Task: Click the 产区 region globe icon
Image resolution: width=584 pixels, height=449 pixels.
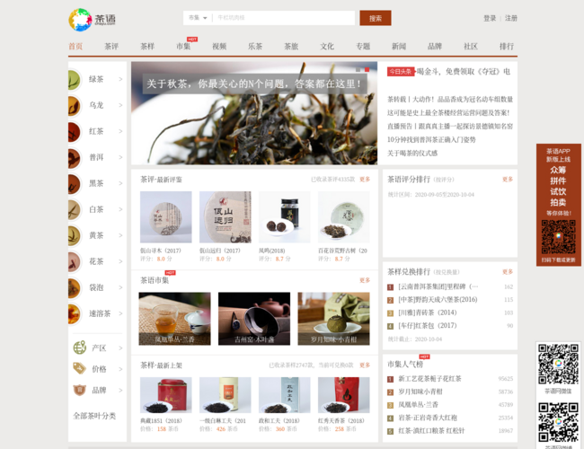Action: (77, 348)
